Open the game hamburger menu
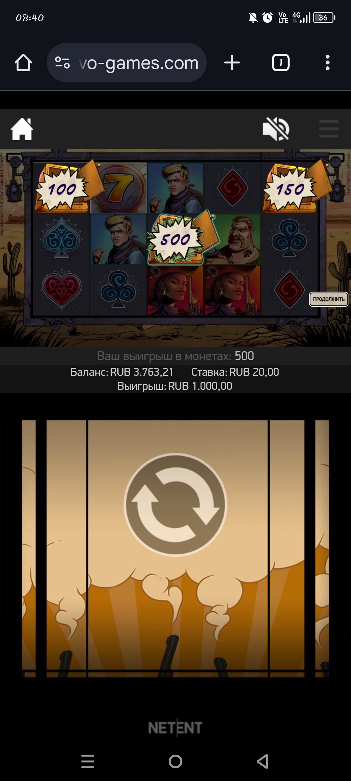The height and width of the screenshot is (781, 351). coord(329,129)
